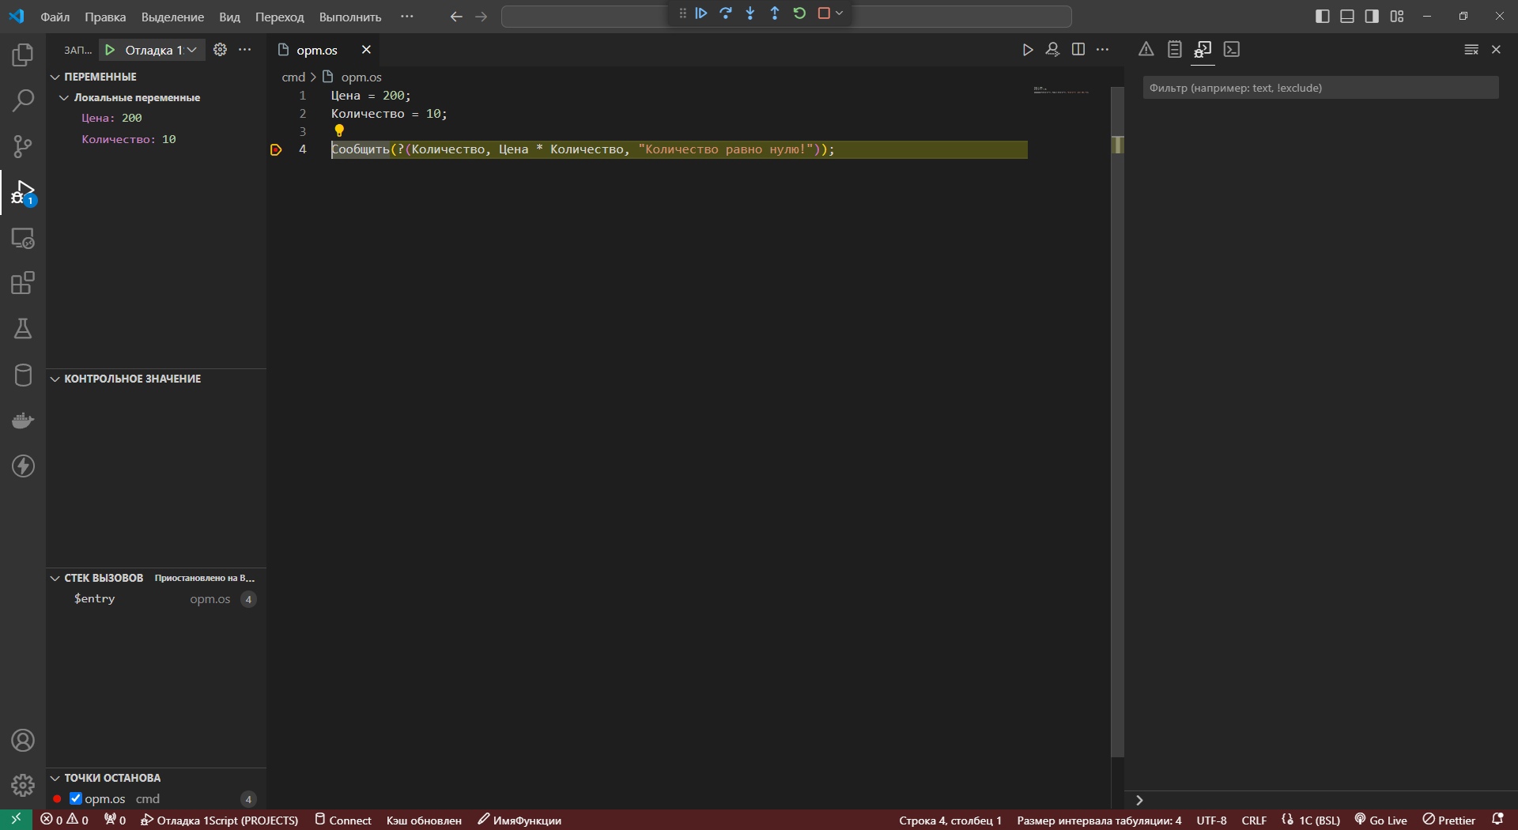The width and height of the screenshot is (1518, 830).
Task: Collapse the ПЕРЕМЕННЫЕ section
Action: tap(55, 77)
